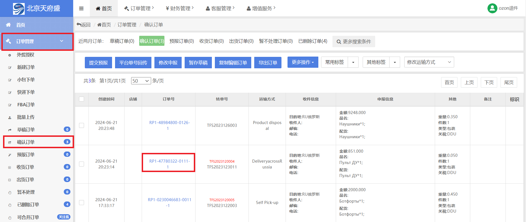Screen dimensions: 526x222
Task: Open the 50 条/页 page size dropdown
Action: pyautogui.click(x=141, y=81)
